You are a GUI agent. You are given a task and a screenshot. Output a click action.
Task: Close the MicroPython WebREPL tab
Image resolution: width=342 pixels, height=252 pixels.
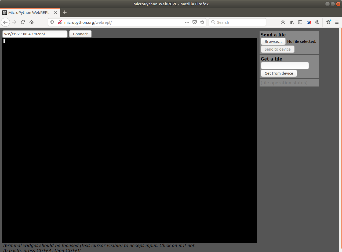(56, 12)
